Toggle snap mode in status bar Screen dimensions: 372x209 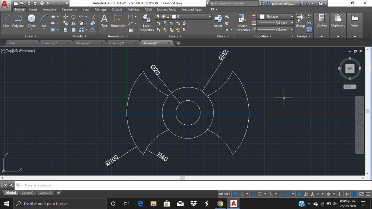(242, 194)
